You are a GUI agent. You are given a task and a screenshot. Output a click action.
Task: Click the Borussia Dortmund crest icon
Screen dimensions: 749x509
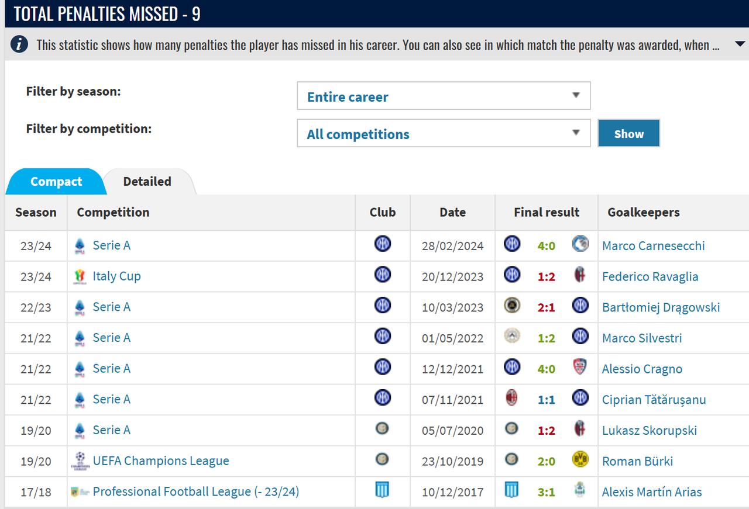(x=580, y=460)
